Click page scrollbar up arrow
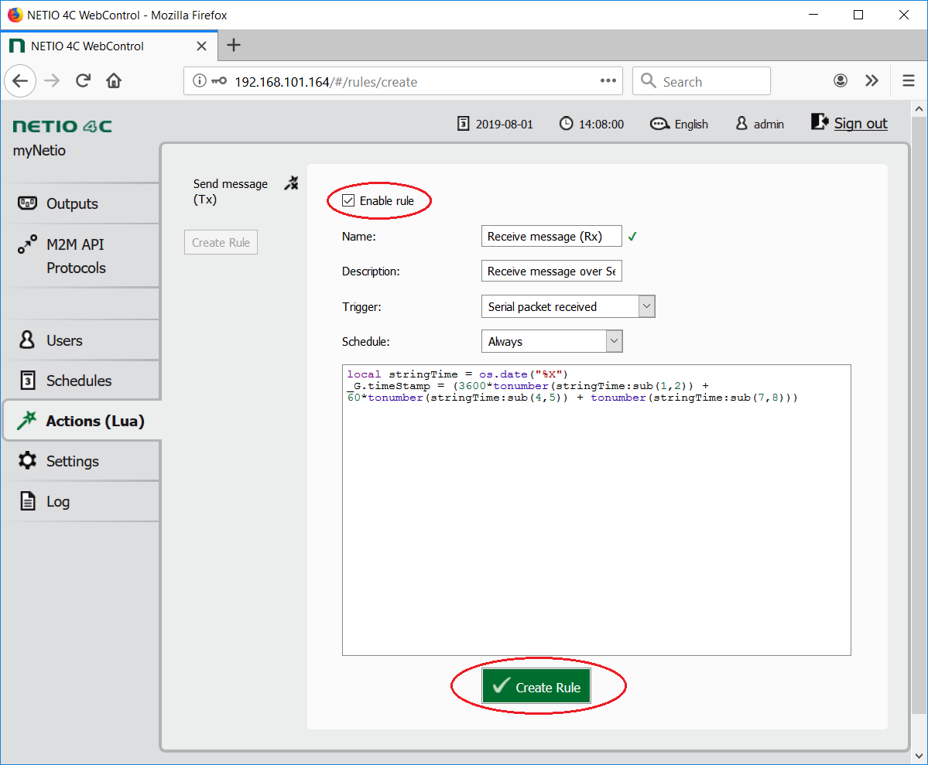 [919, 109]
